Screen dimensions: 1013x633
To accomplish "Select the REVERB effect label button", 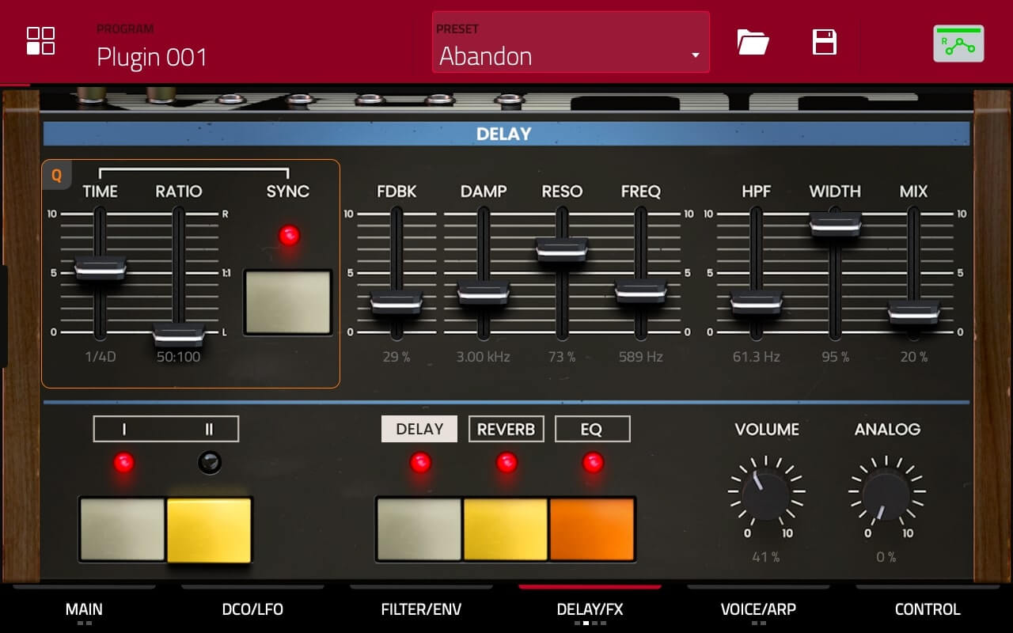I will pyautogui.click(x=506, y=429).
